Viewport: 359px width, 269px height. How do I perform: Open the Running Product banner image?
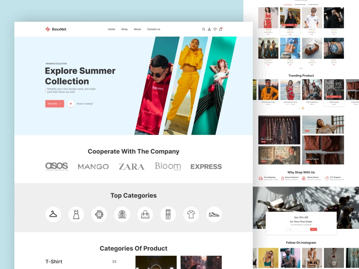click(x=323, y=150)
